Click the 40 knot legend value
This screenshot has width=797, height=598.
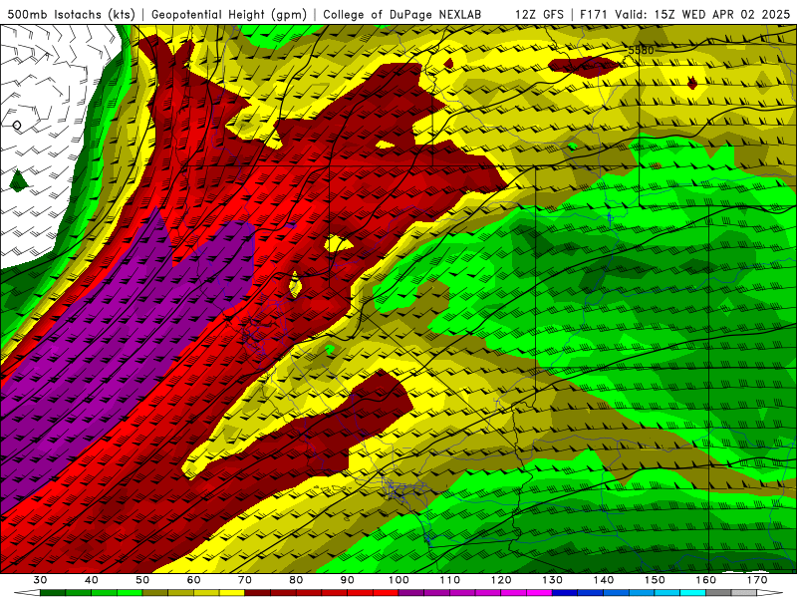(92, 580)
